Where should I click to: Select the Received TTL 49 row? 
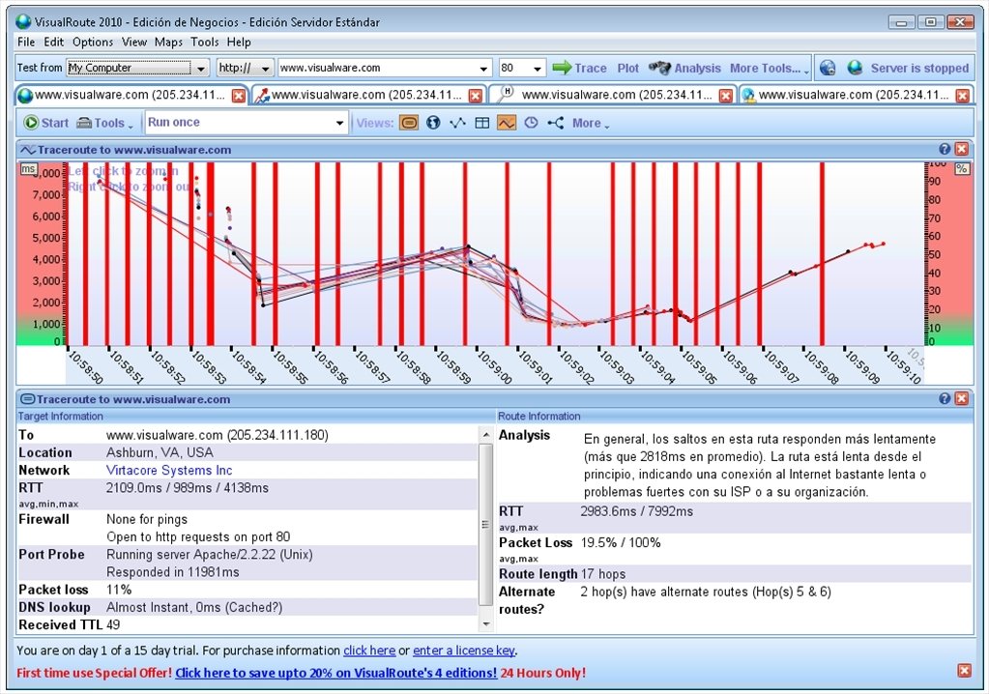247,624
